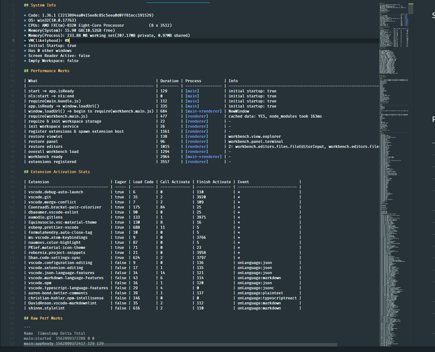Click 'init workspace service' cell
This screenshot has width=435, height=352.
[x=53, y=126]
